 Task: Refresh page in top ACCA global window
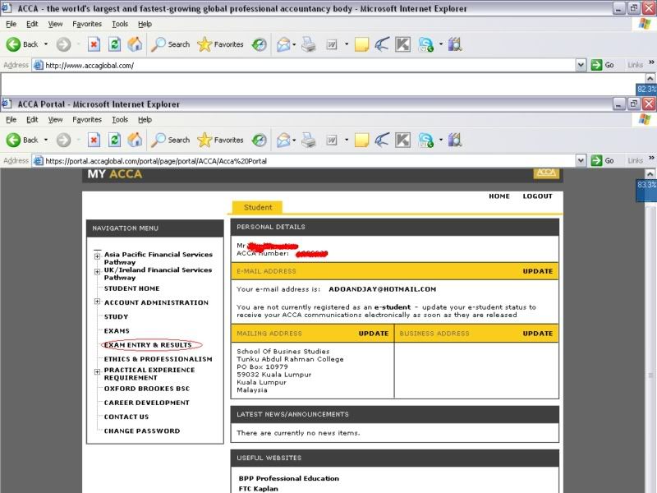tap(114, 44)
